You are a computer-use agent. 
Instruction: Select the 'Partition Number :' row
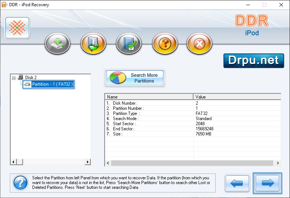193,108
